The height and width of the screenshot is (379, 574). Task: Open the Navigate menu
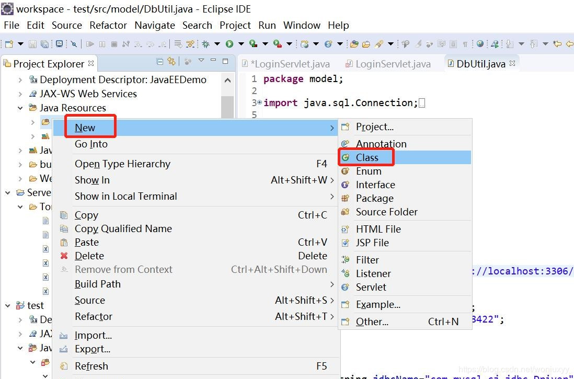[155, 25]
